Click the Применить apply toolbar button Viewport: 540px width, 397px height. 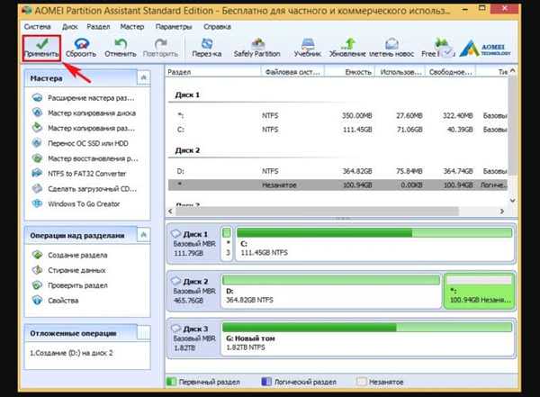click(41, 49)
